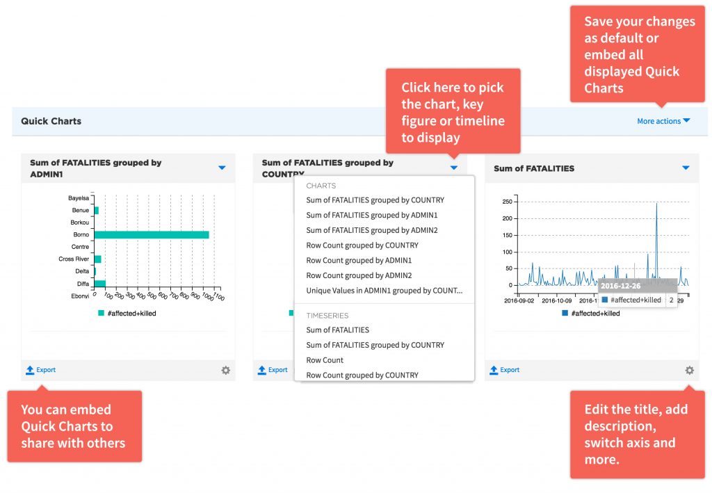Toggle the teal #affected+killed legend in the ADMIN1 chart

pyautogui.click(x=127, y=314)
